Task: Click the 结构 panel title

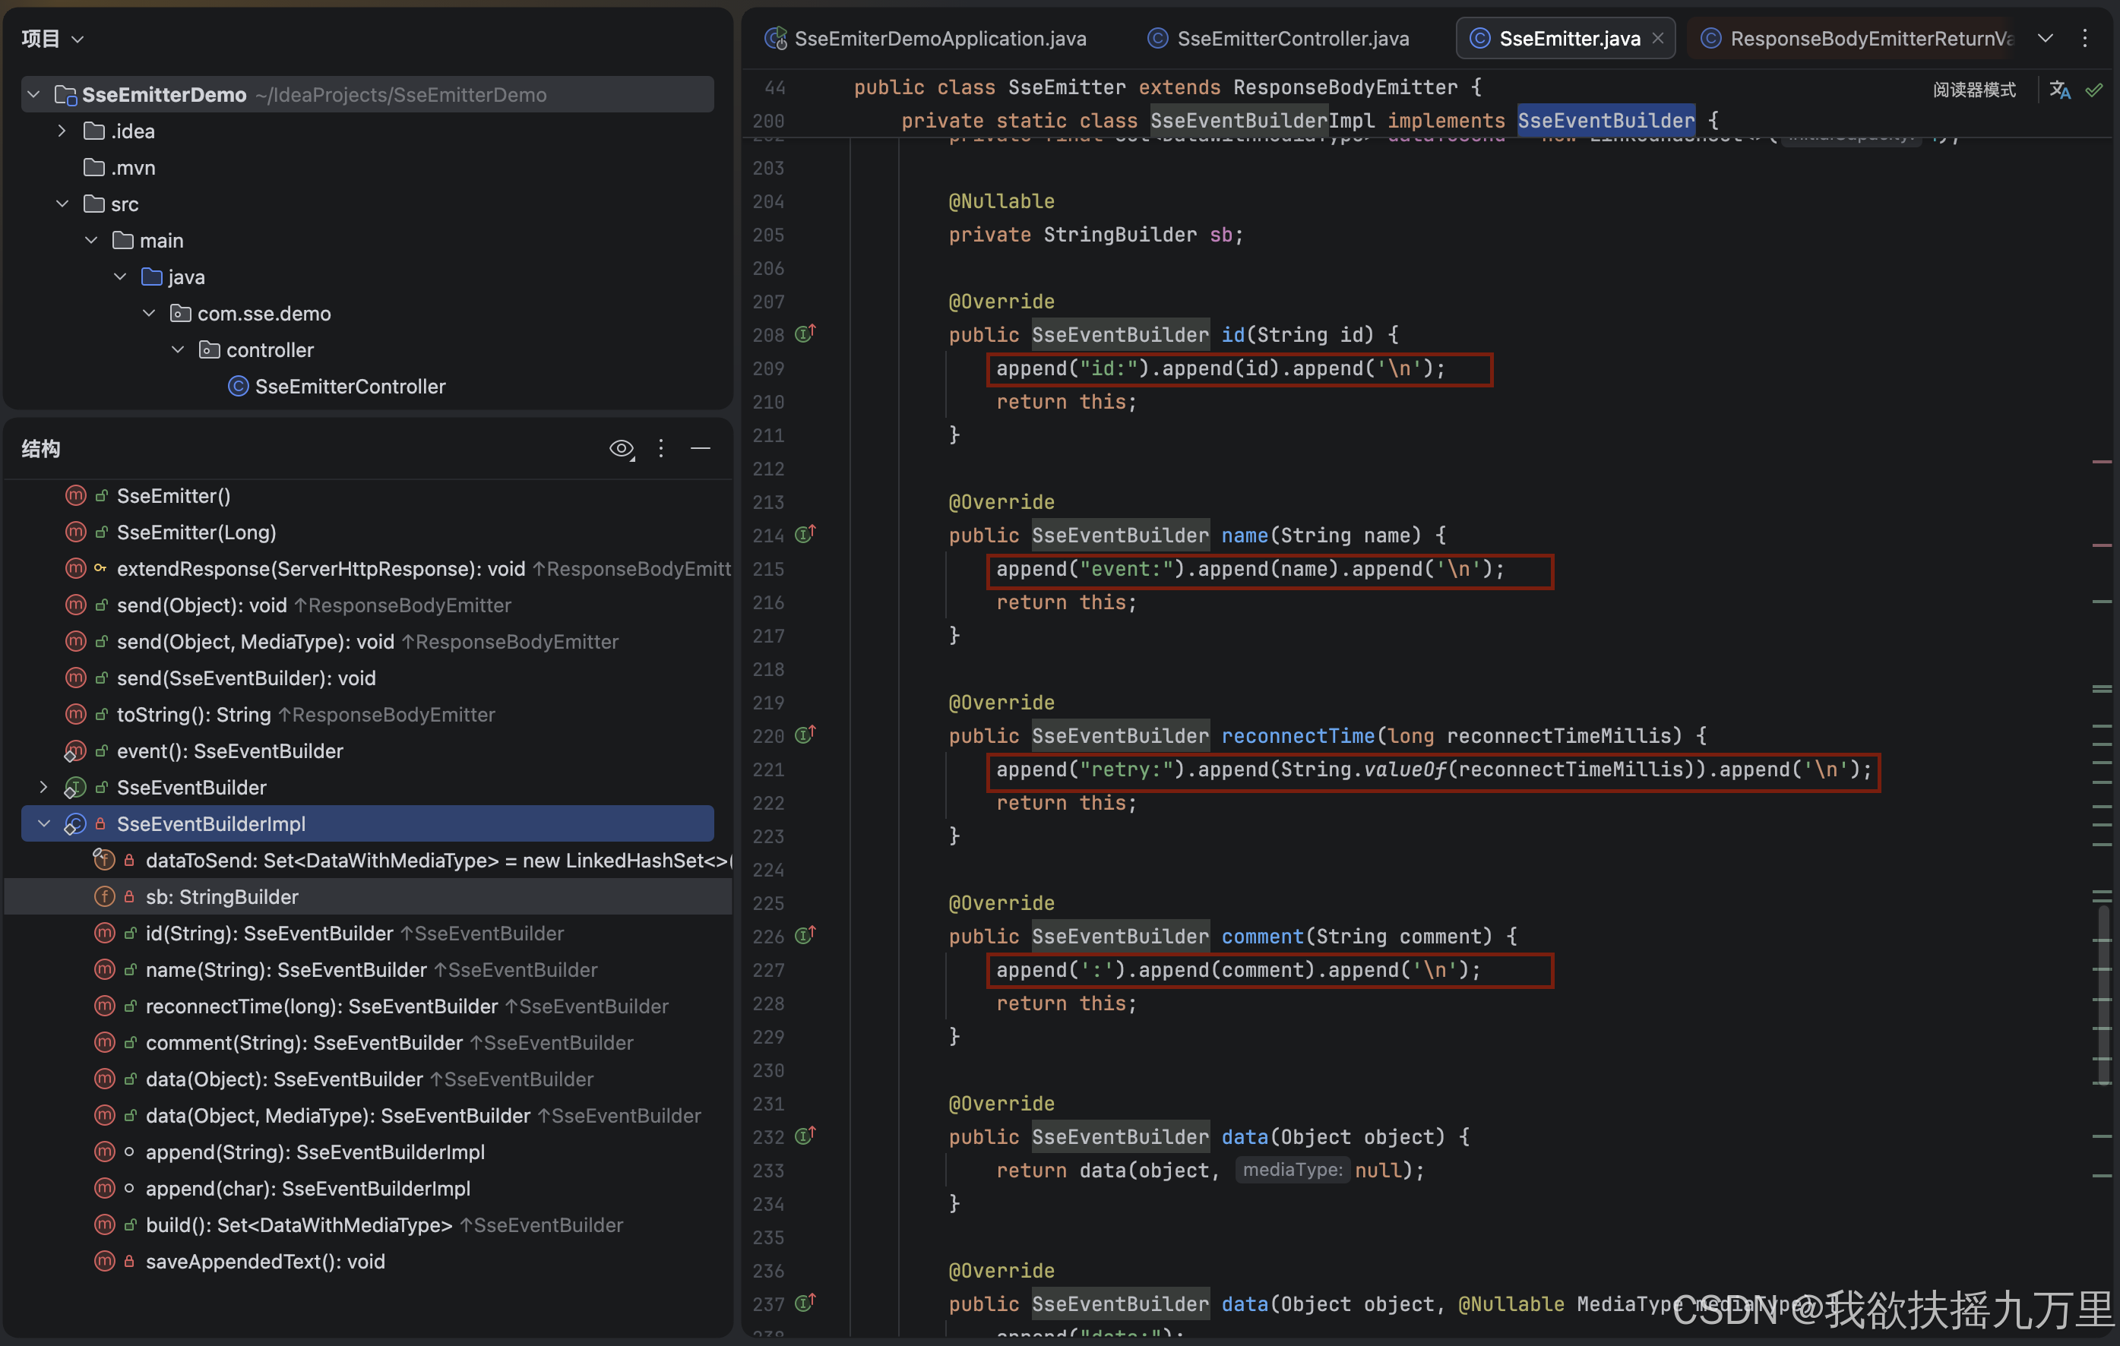Action: pyautogui.click(x=40, y=449)
